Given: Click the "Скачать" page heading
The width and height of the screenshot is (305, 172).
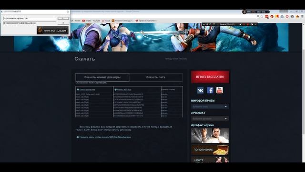Looking at the screenshot, I should point(85,59).
